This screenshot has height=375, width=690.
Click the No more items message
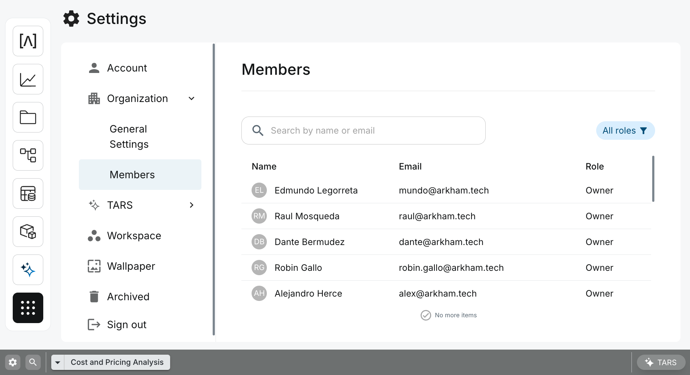click(449, 315)
